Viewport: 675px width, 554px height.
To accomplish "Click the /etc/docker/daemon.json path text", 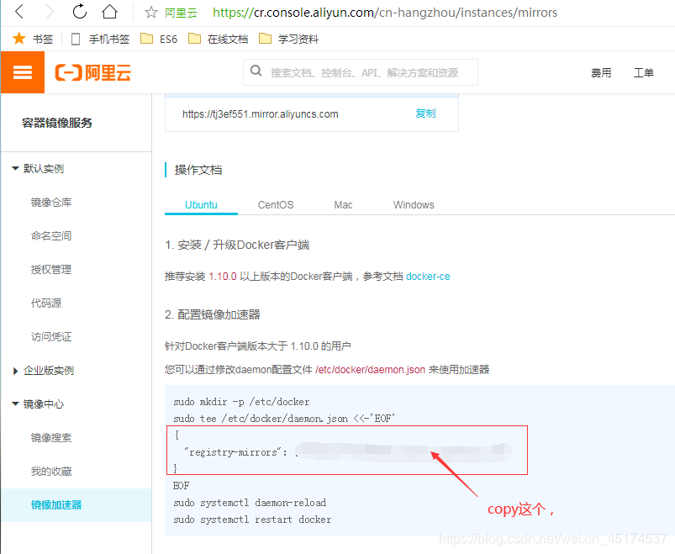I will pos(370,370).
